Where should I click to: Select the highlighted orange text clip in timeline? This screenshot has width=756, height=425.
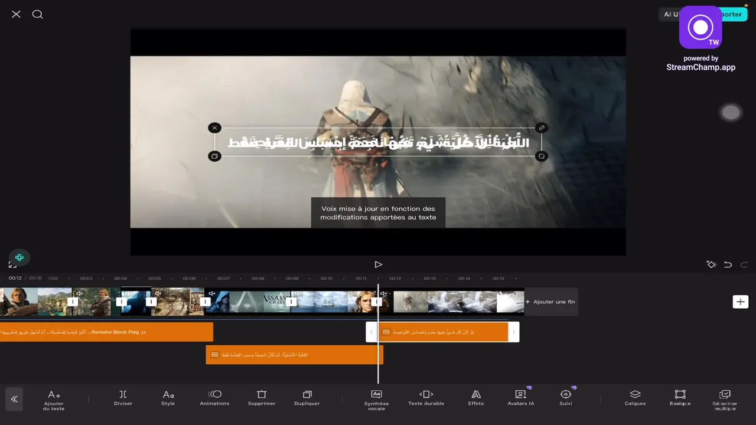pos(442,332)
